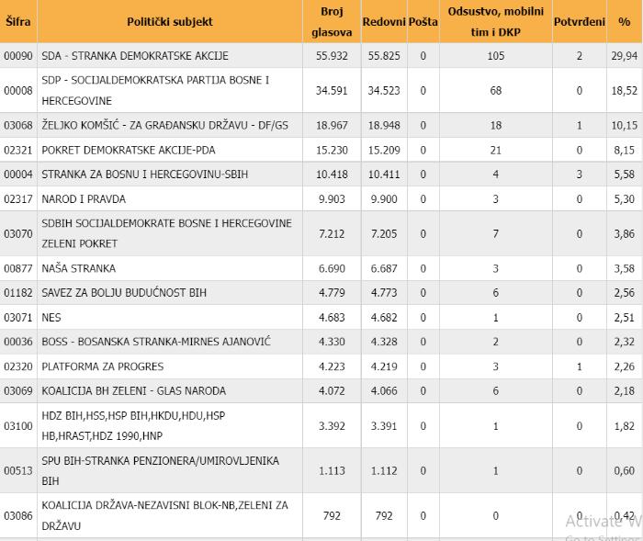Click vote count 10.418 for SBIH
Viewport: 643px width, 541px height.
(332, 175)
